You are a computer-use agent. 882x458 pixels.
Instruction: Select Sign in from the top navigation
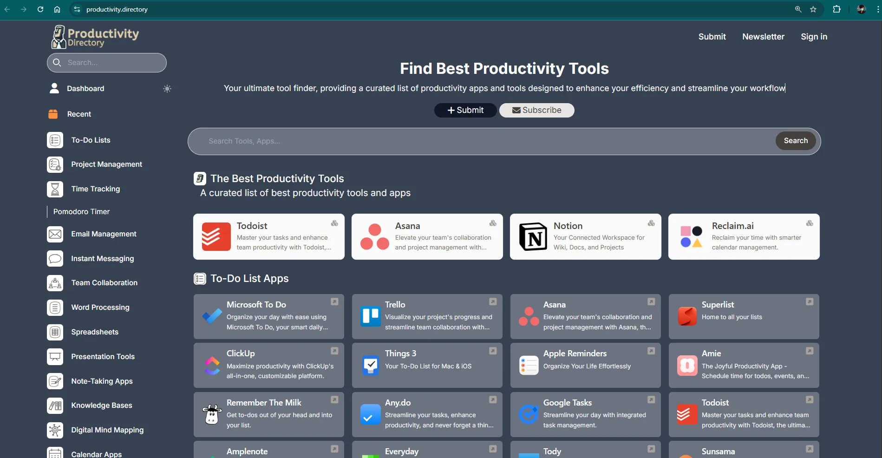[814, 37]
